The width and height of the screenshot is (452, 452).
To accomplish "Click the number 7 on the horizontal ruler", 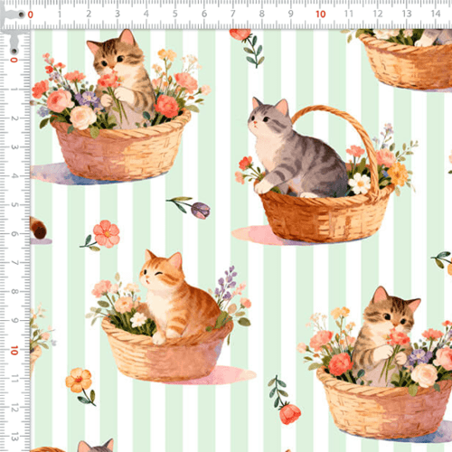I will 233,14.
